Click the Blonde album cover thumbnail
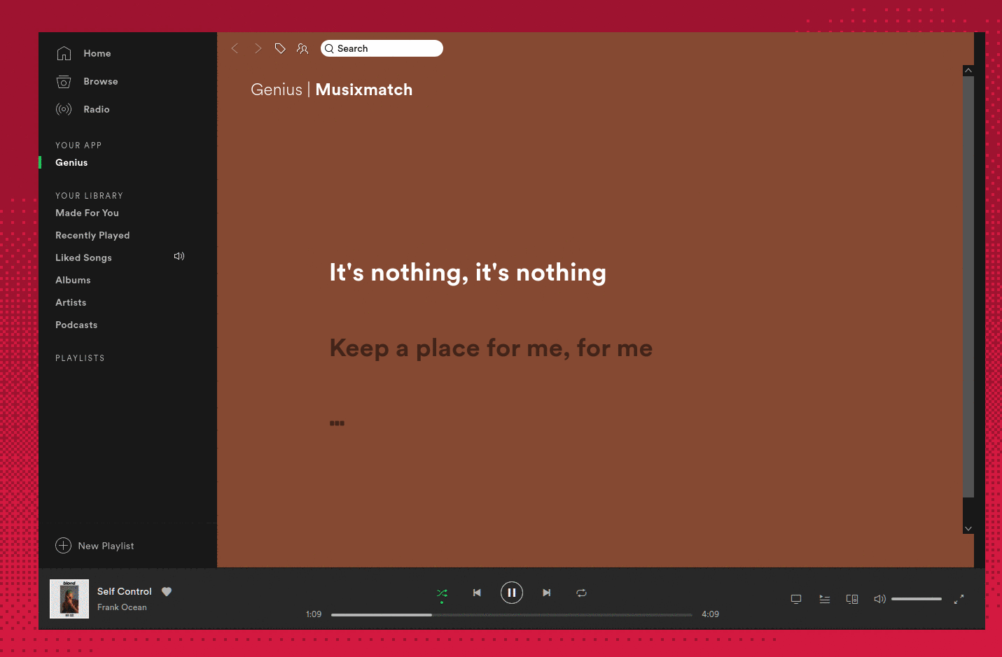Screen dimensions: 1002x657 pos(69,599)
